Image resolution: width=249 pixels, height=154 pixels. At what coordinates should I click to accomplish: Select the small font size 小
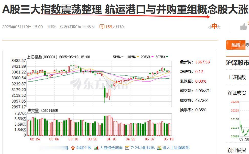coord(210,27)
